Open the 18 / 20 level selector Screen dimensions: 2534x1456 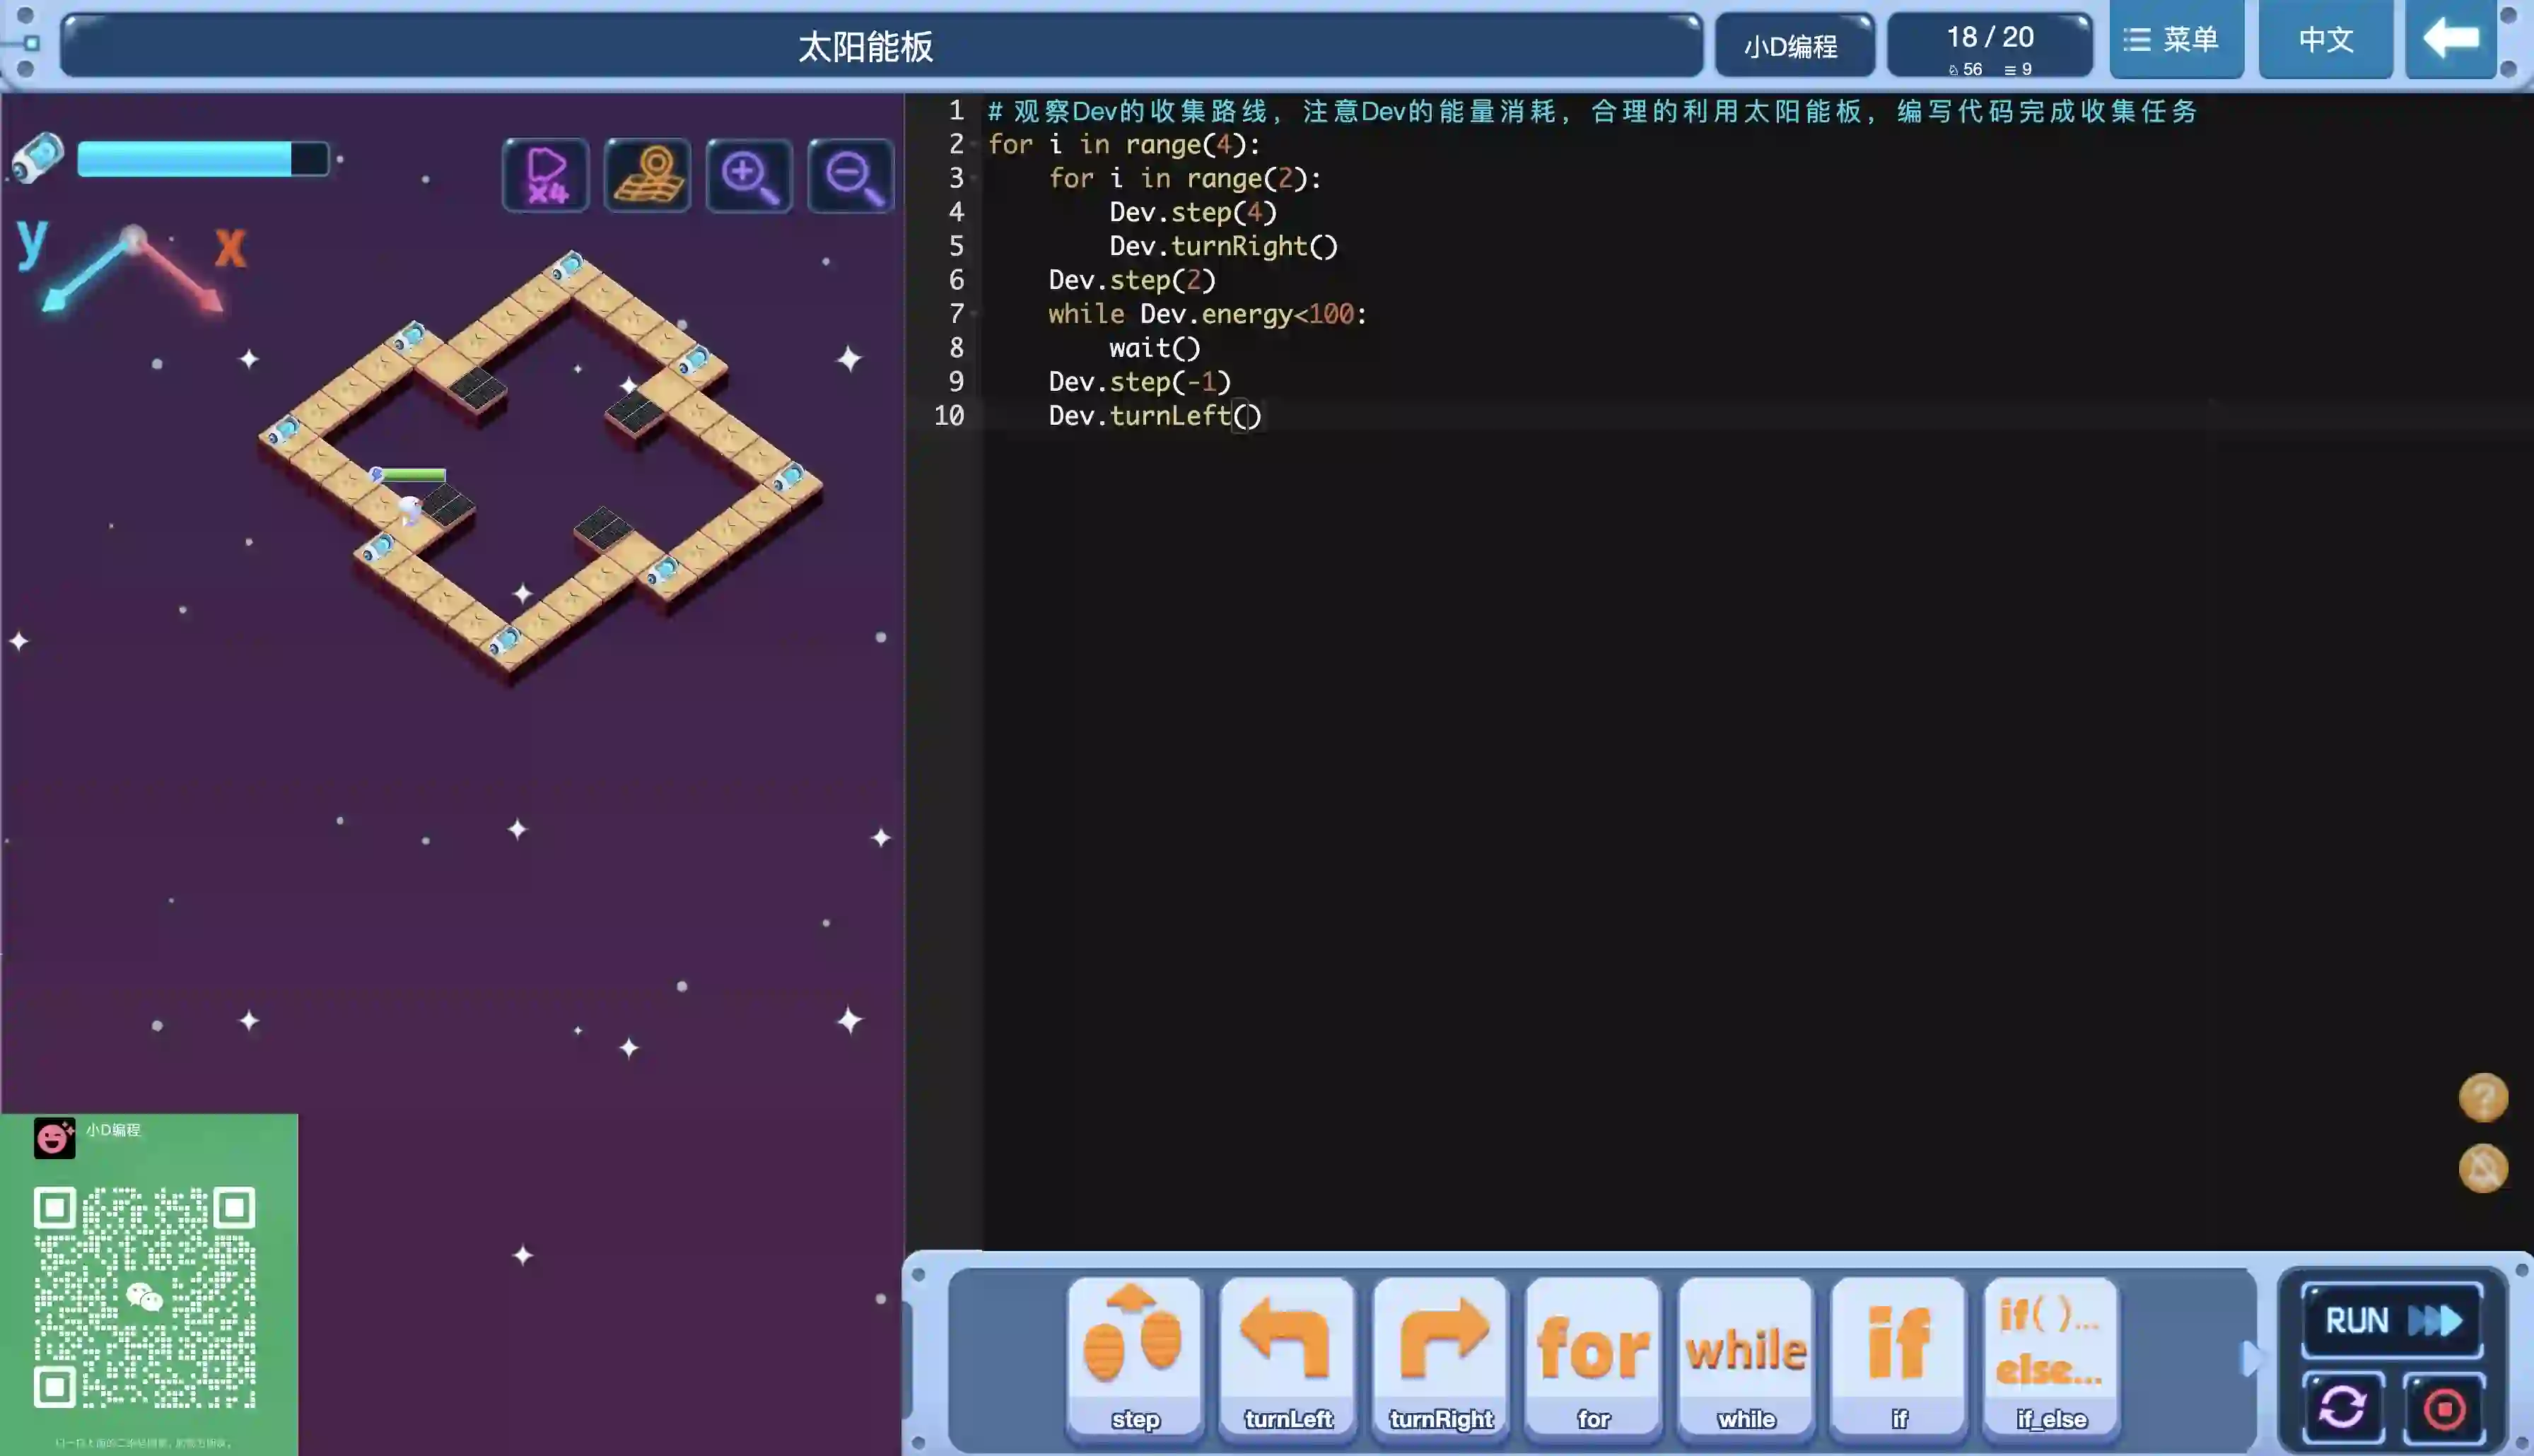[x=1989, y=45]
